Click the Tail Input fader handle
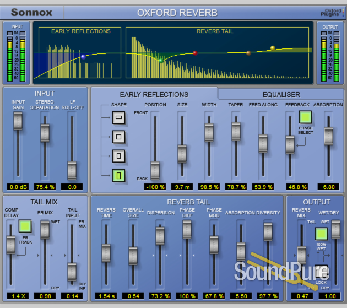Screen dimensions: 347x308 point(72,272)
